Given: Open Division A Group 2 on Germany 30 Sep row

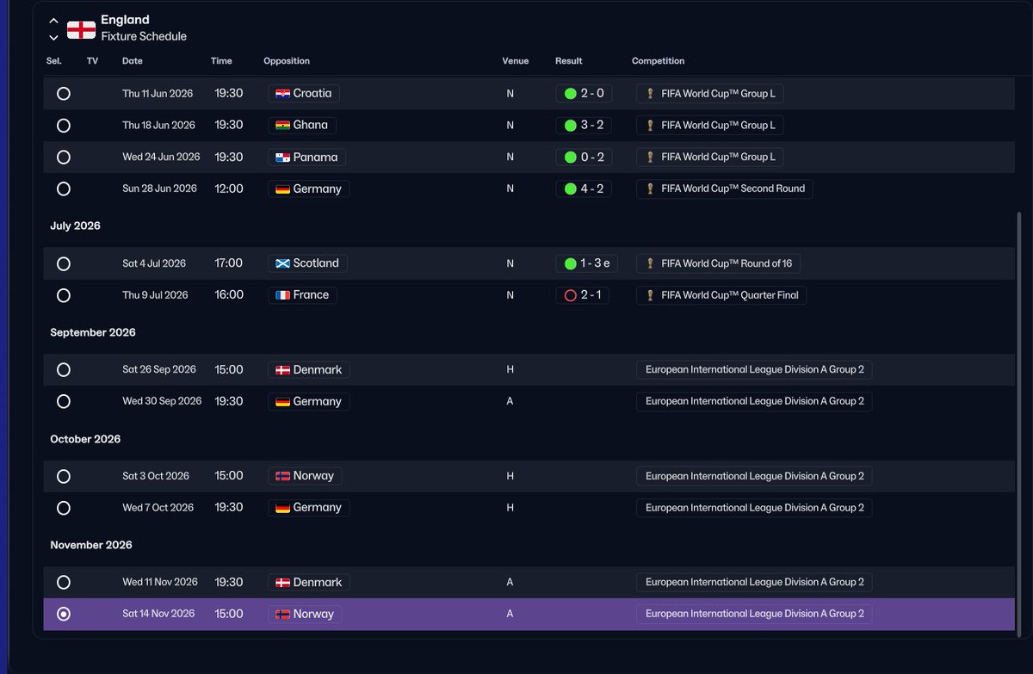Looking at the screenshot, I should 755,401.
